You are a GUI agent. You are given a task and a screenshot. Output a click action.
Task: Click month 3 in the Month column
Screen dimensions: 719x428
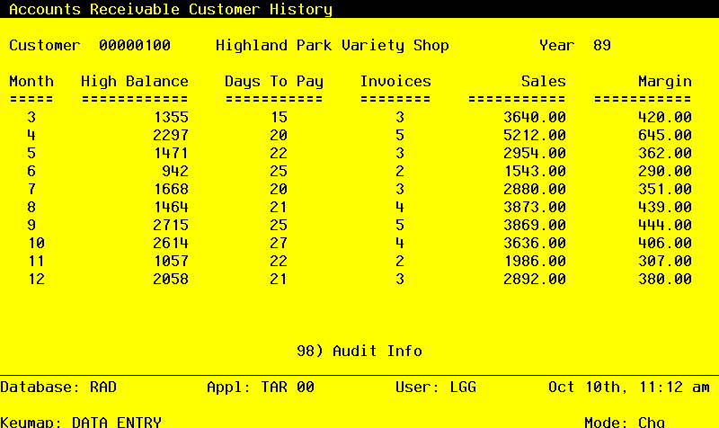click(x=31, y=117)
